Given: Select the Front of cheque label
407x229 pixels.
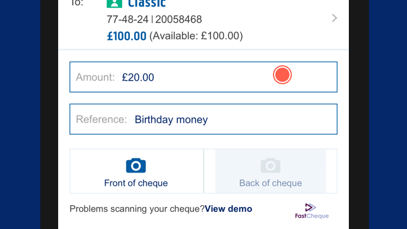Looking at the screenshot, I should [x=136, y=183].
